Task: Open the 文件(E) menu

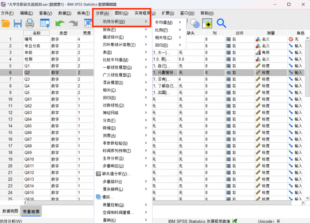Action: [7, 13]
